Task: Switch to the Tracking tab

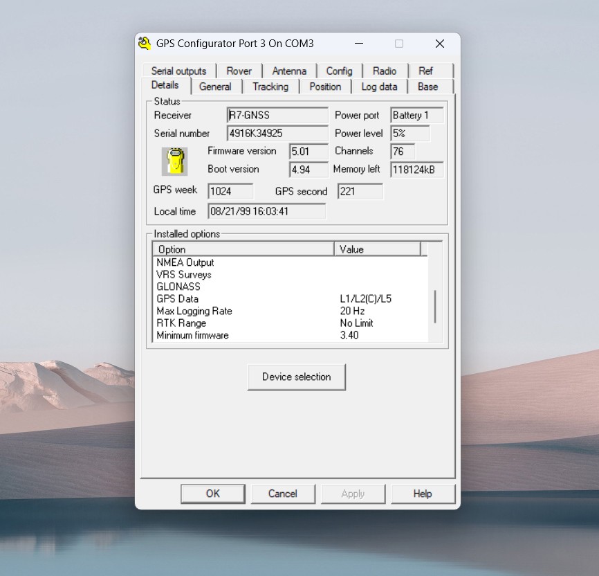Action: coord(270,87)
